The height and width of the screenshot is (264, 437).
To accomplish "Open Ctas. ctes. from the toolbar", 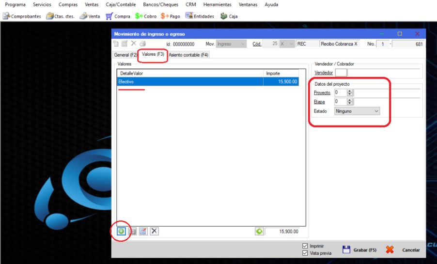I will click(x=60, y=16).
